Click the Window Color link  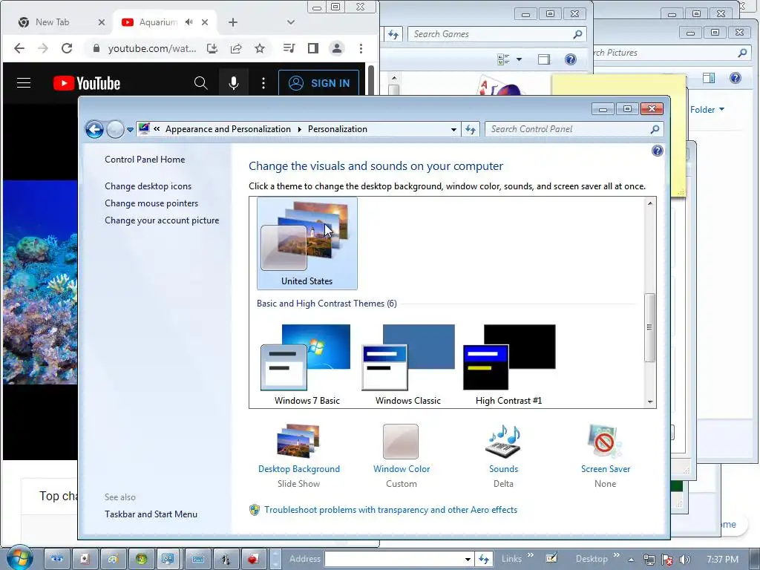[x=402, y=469]
